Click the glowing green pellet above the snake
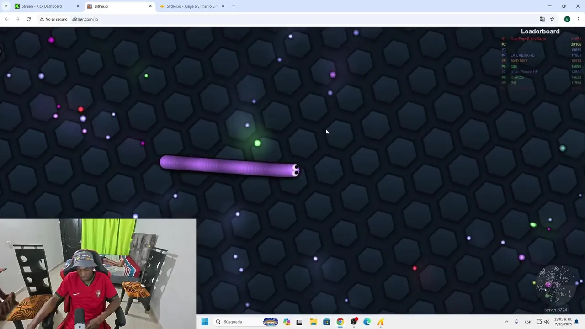This screenshot has height=329, width=585. (257, 143)
